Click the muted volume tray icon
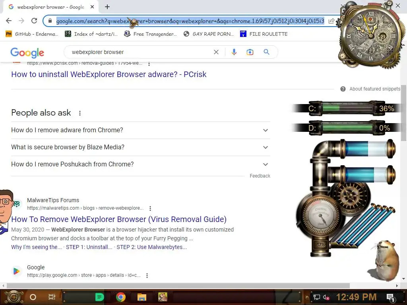The height and width of the screenshot is (305, 407). pyautogui.click(x=326, y=297)
